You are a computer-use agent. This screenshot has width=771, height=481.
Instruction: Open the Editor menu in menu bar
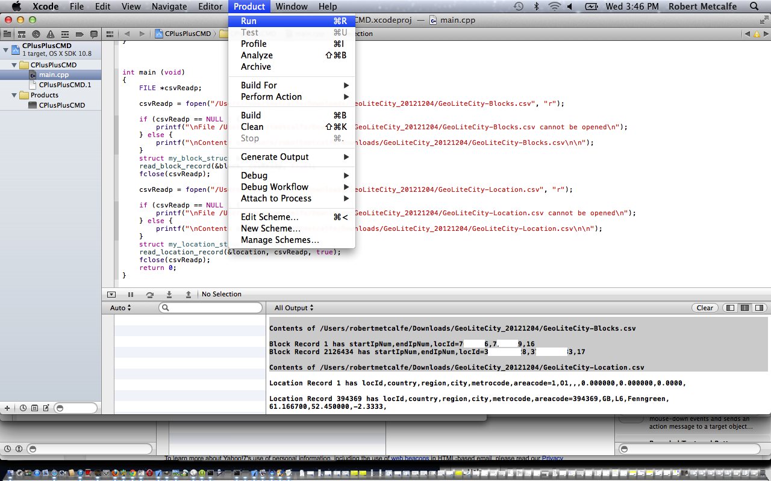(x=210, y=7)
